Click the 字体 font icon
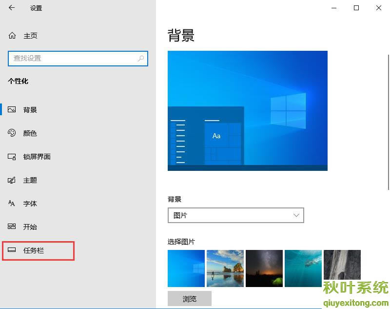This screenshot has width=390, height=309. pyautogui.click(x=12, y=204)
